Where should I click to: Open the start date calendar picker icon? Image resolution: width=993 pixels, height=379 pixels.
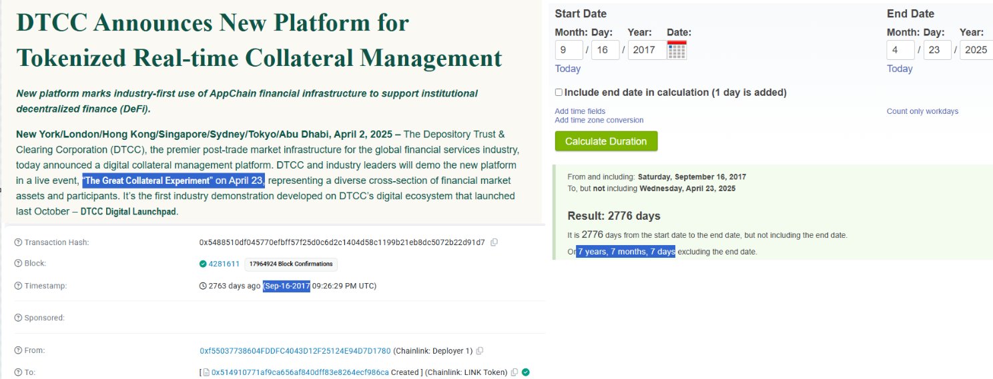[677, 50]
